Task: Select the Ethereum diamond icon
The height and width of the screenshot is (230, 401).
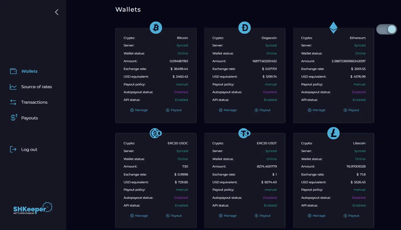Action: tap(333, 27)
